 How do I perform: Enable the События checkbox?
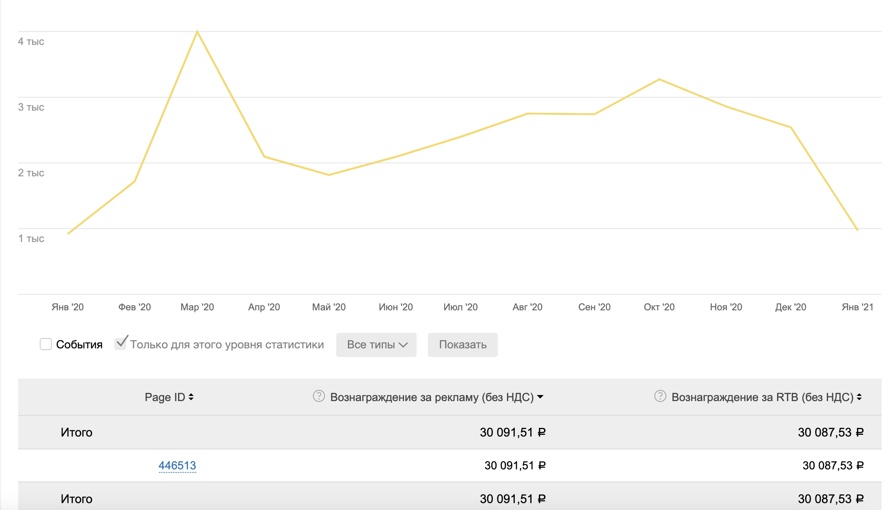46,344
